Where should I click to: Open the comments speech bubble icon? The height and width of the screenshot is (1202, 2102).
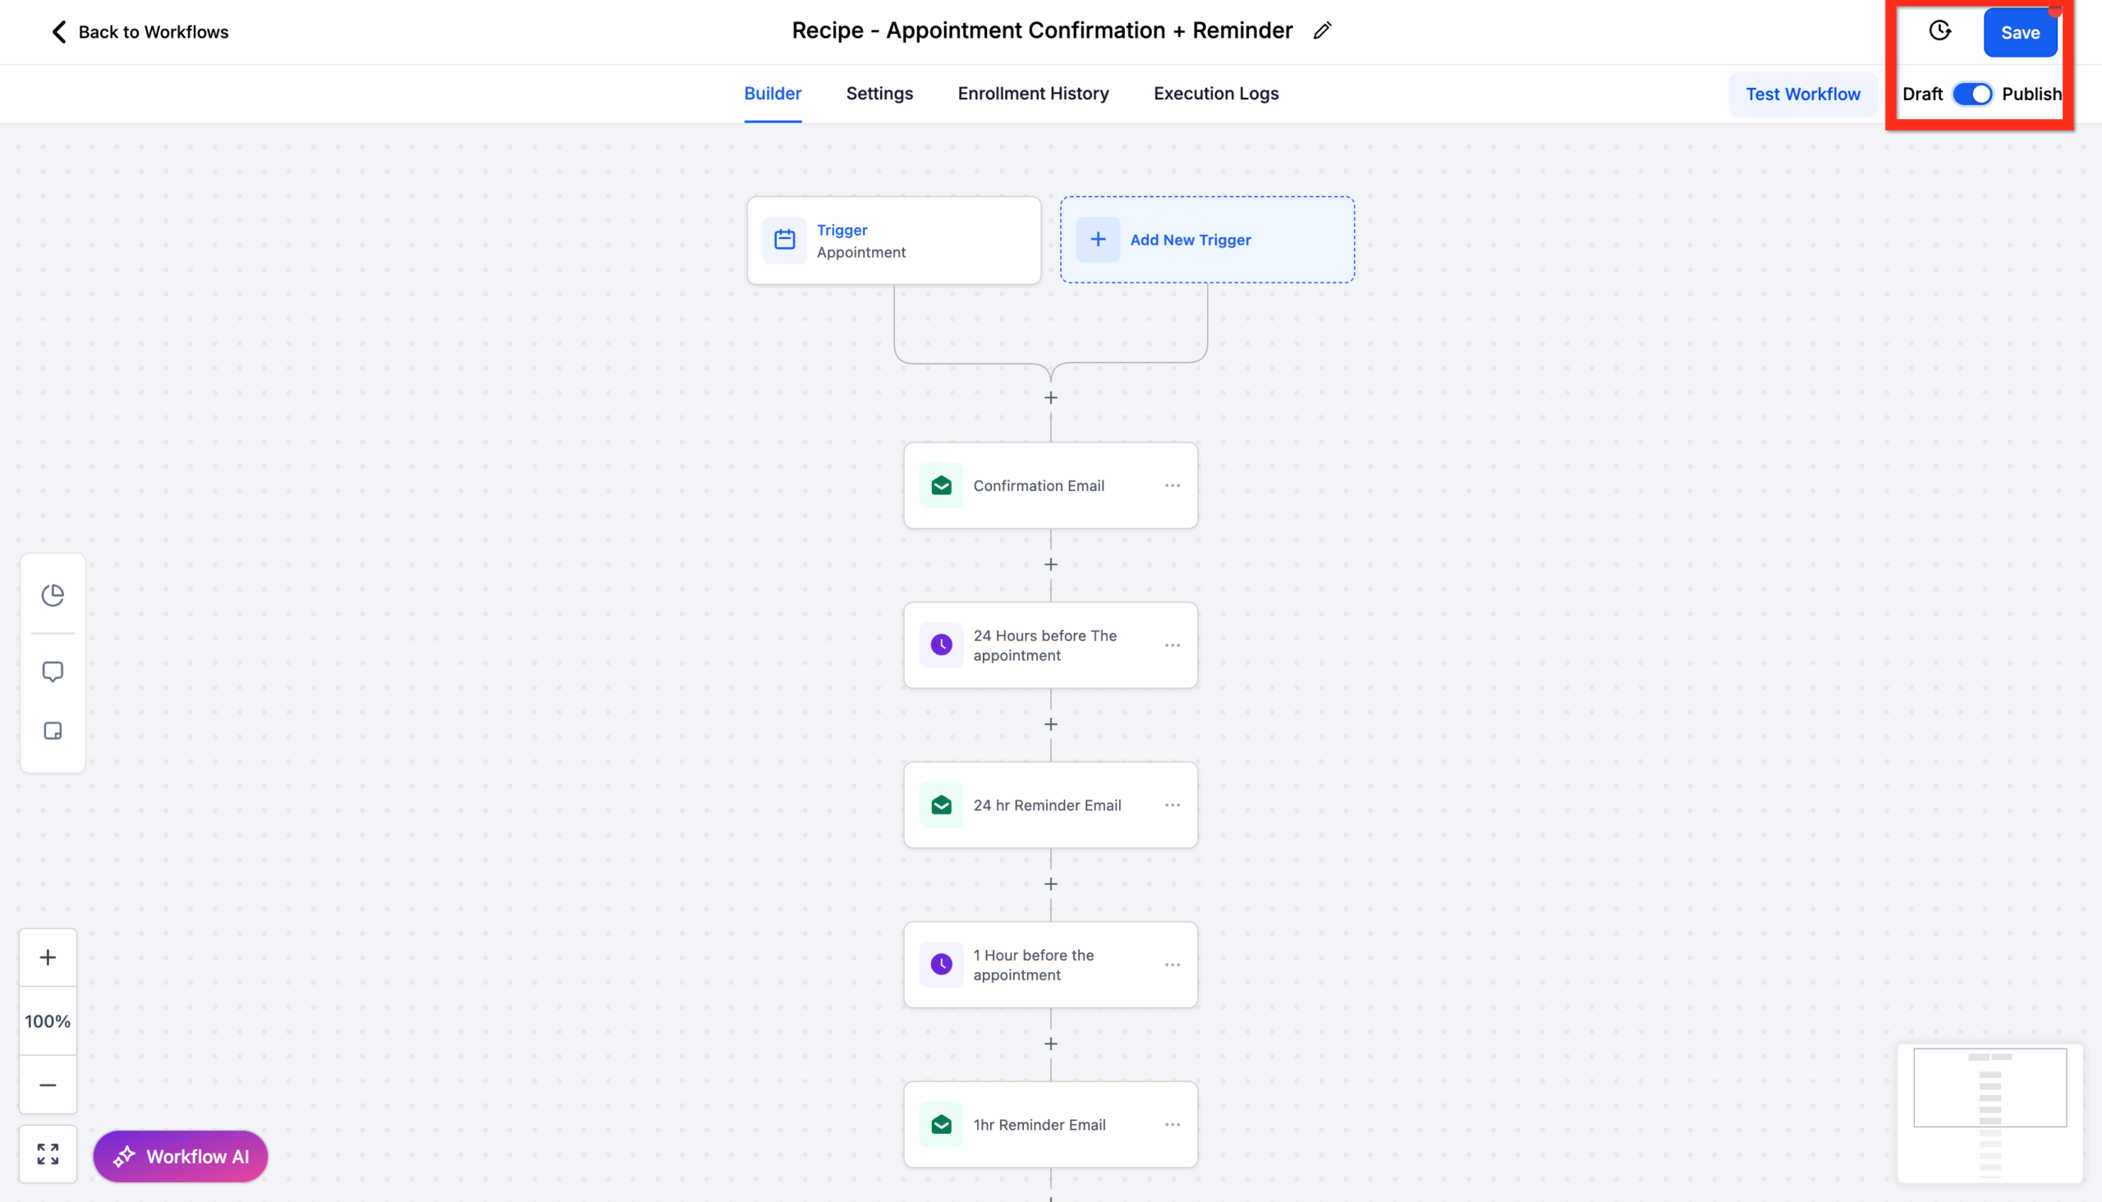(52, 670)
